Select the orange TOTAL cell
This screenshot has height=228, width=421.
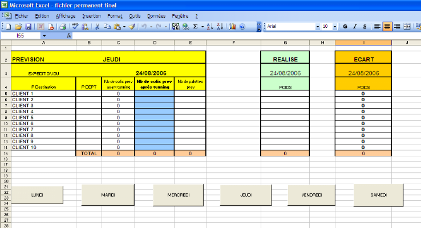89,154
